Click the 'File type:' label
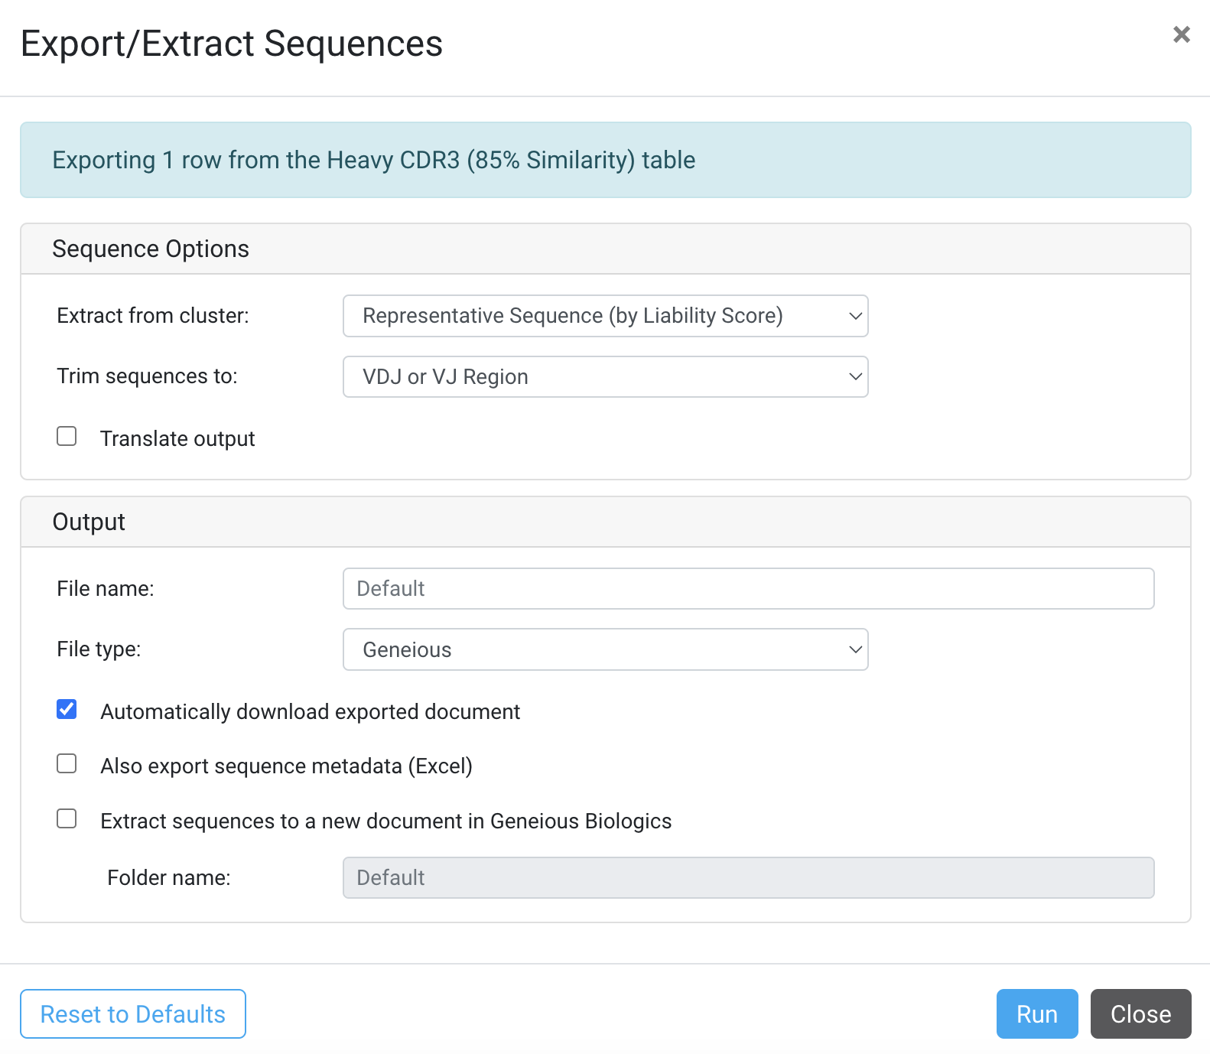Screen dimensions: 1210x1054 [x=99, y=649]
